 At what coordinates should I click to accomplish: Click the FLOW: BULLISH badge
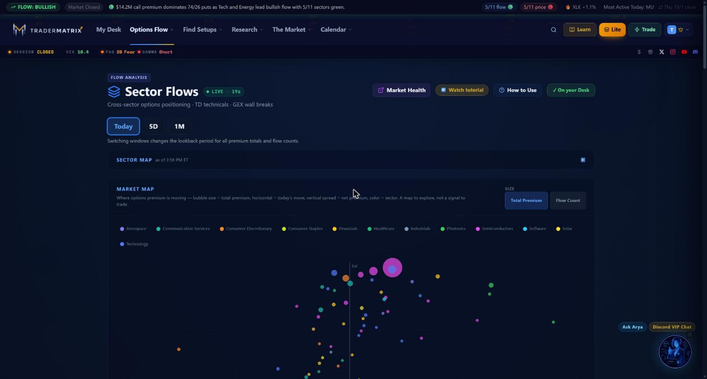coord(33,7)
